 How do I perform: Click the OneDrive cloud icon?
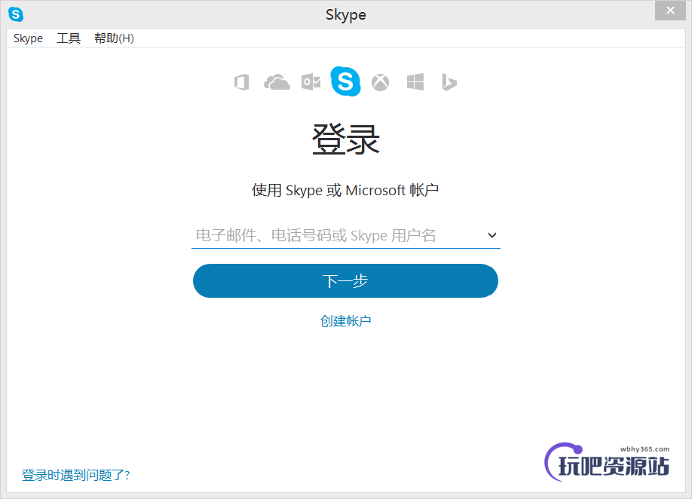pyautogui.click(x=277, y=82)
